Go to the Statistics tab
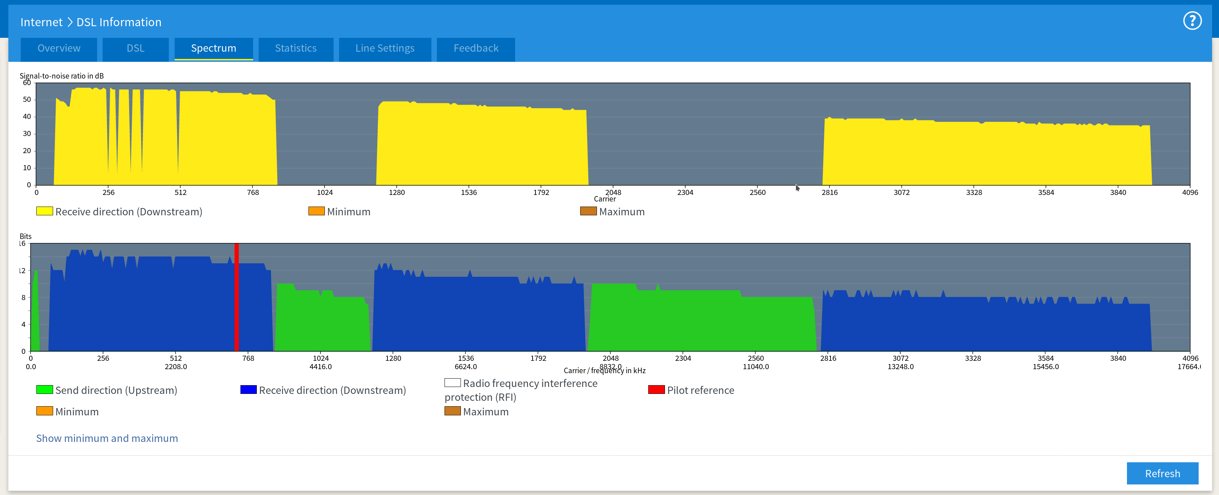The height and width of the screenshot is (495, 1219). 296,48
